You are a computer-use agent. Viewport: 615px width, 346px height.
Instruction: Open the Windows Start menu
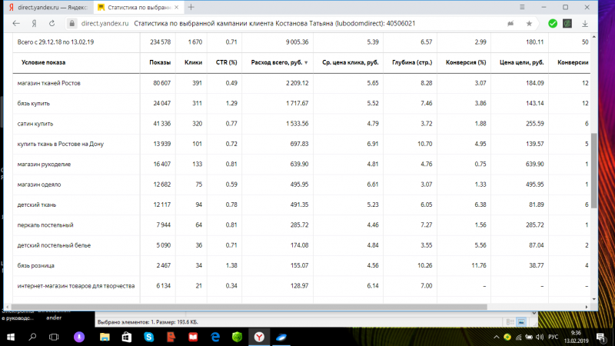point(11,337)
